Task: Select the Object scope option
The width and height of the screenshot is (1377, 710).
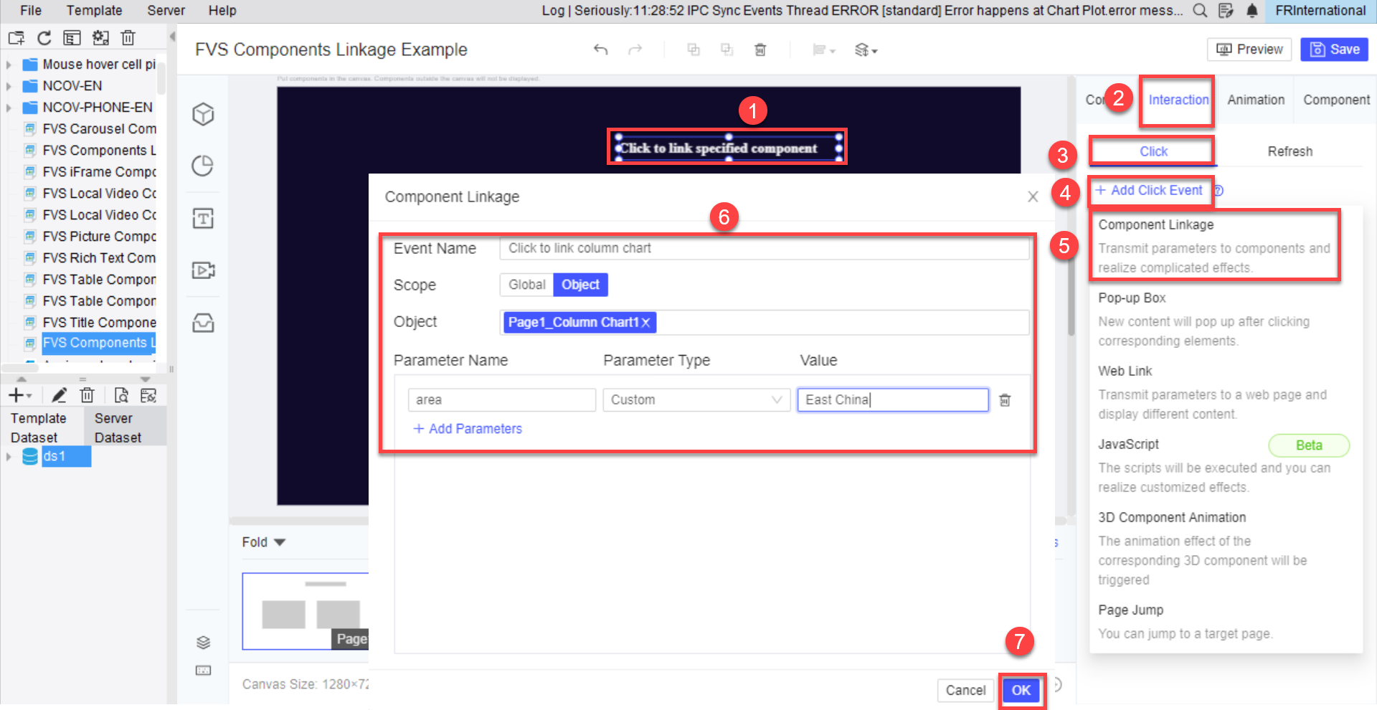Action: pos(580,285)
